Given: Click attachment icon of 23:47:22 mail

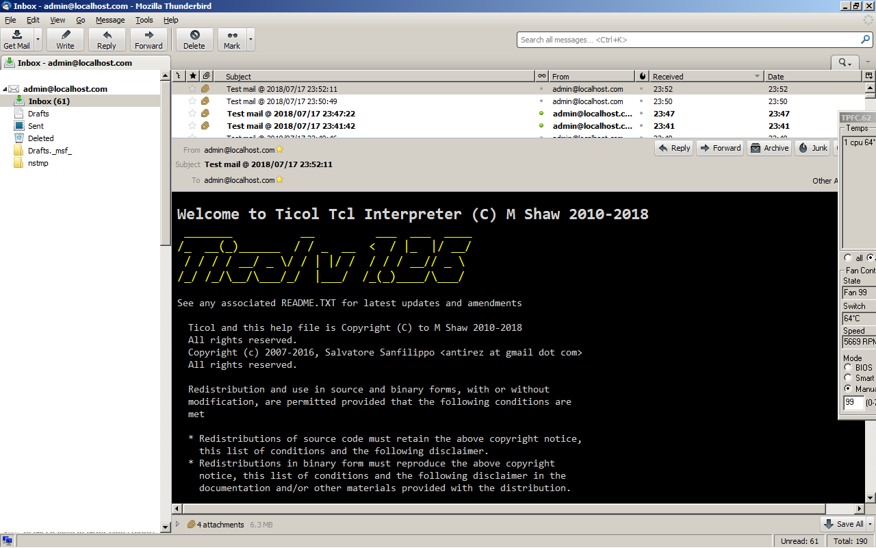Looking at the screenshot, I should pyautogui.click(x=205, y=114).
